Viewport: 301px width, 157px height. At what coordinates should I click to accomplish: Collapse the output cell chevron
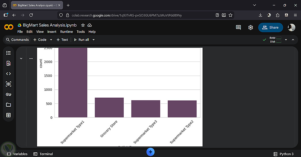coord(21,58)
